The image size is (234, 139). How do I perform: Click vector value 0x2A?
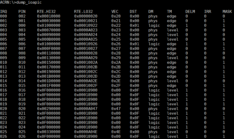tap(116, 62)
